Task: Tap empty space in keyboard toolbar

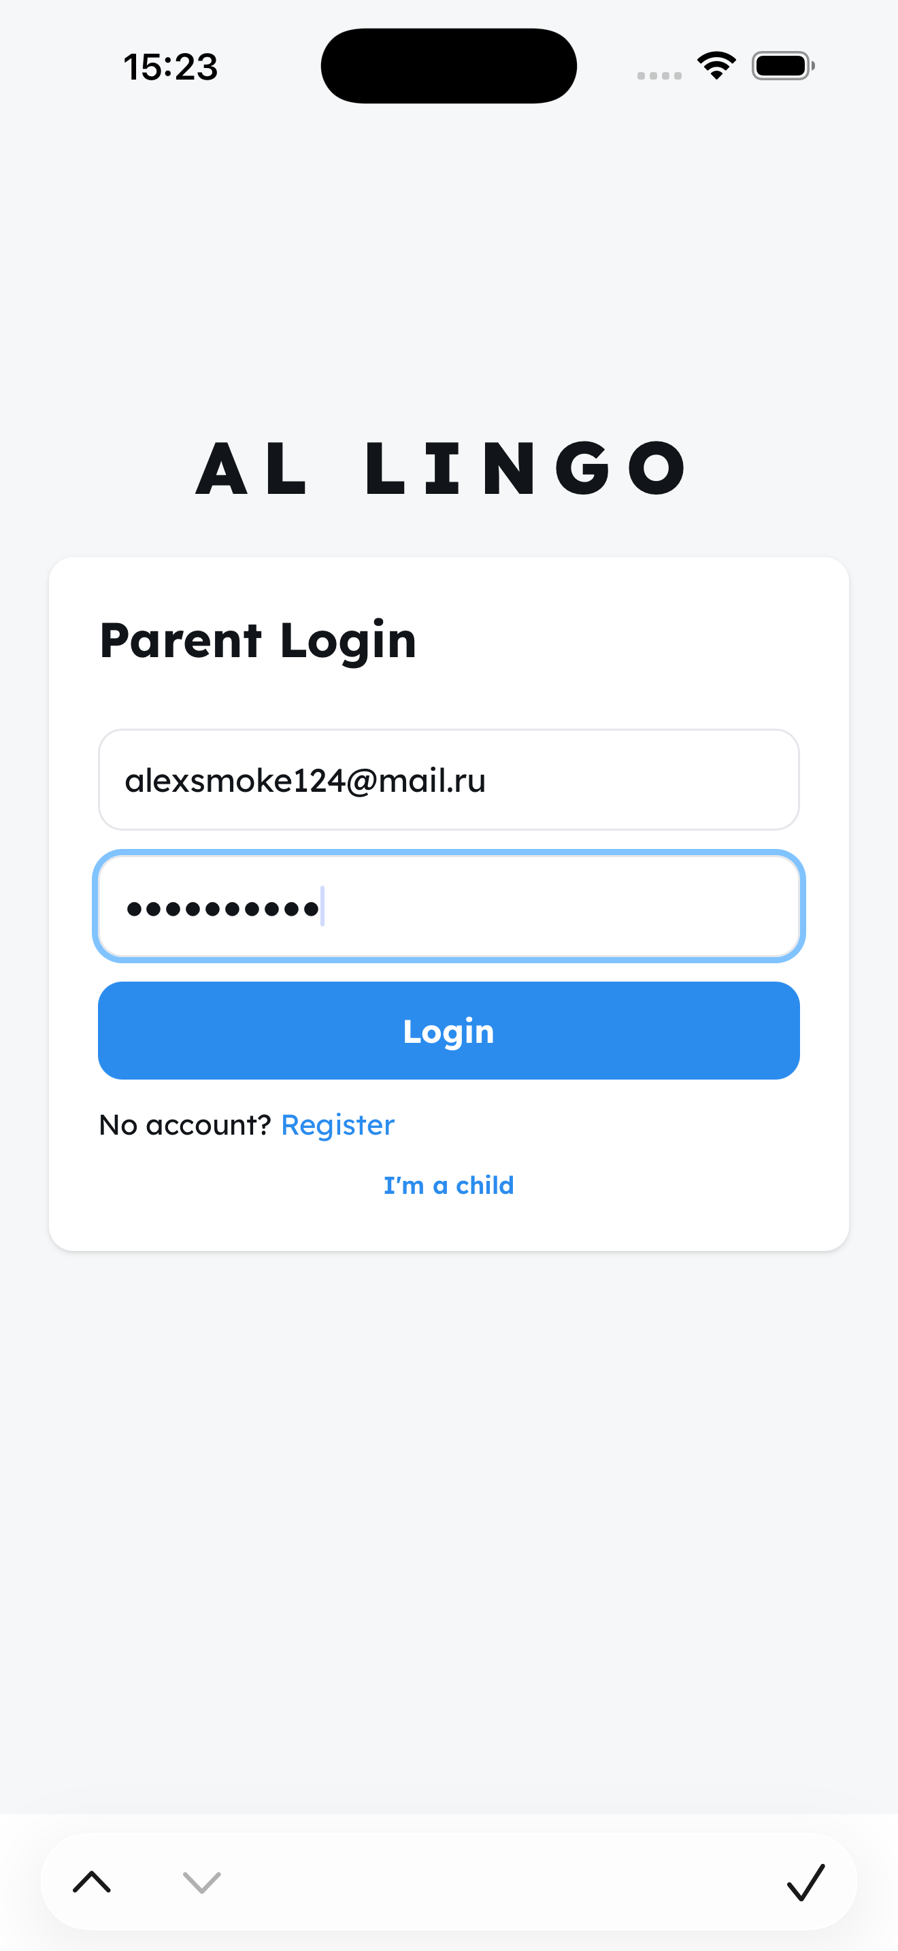Action: (492, 1882)
